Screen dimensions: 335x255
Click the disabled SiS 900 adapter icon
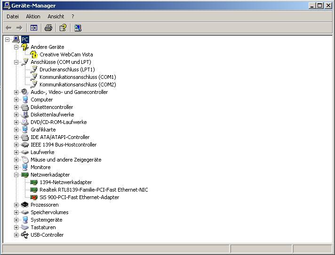click(34, 197)
